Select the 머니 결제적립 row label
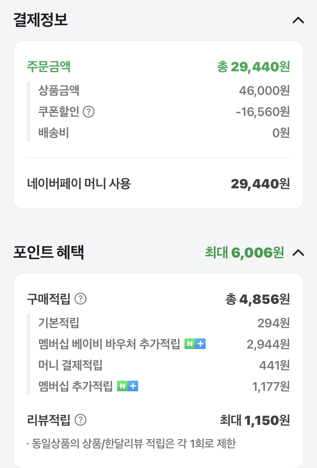The height and width of the screenshot is (468, 317). coord(70,365)
